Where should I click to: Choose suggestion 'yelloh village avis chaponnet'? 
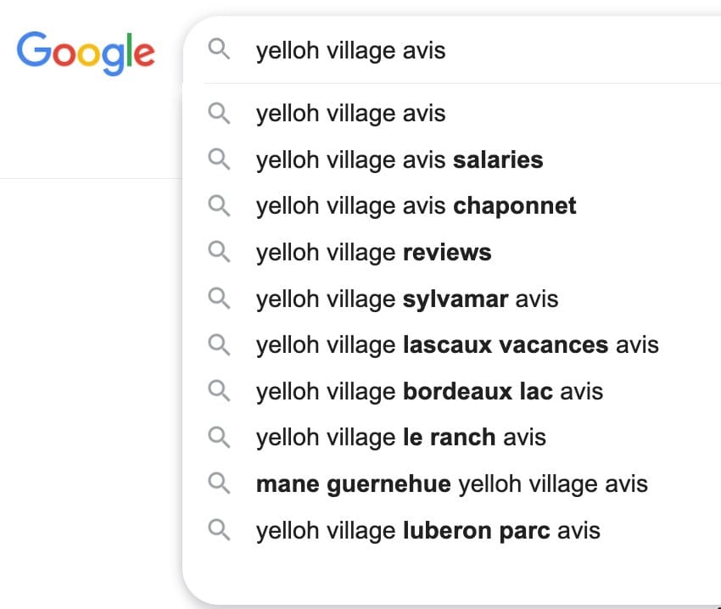[x=416, y=206]
